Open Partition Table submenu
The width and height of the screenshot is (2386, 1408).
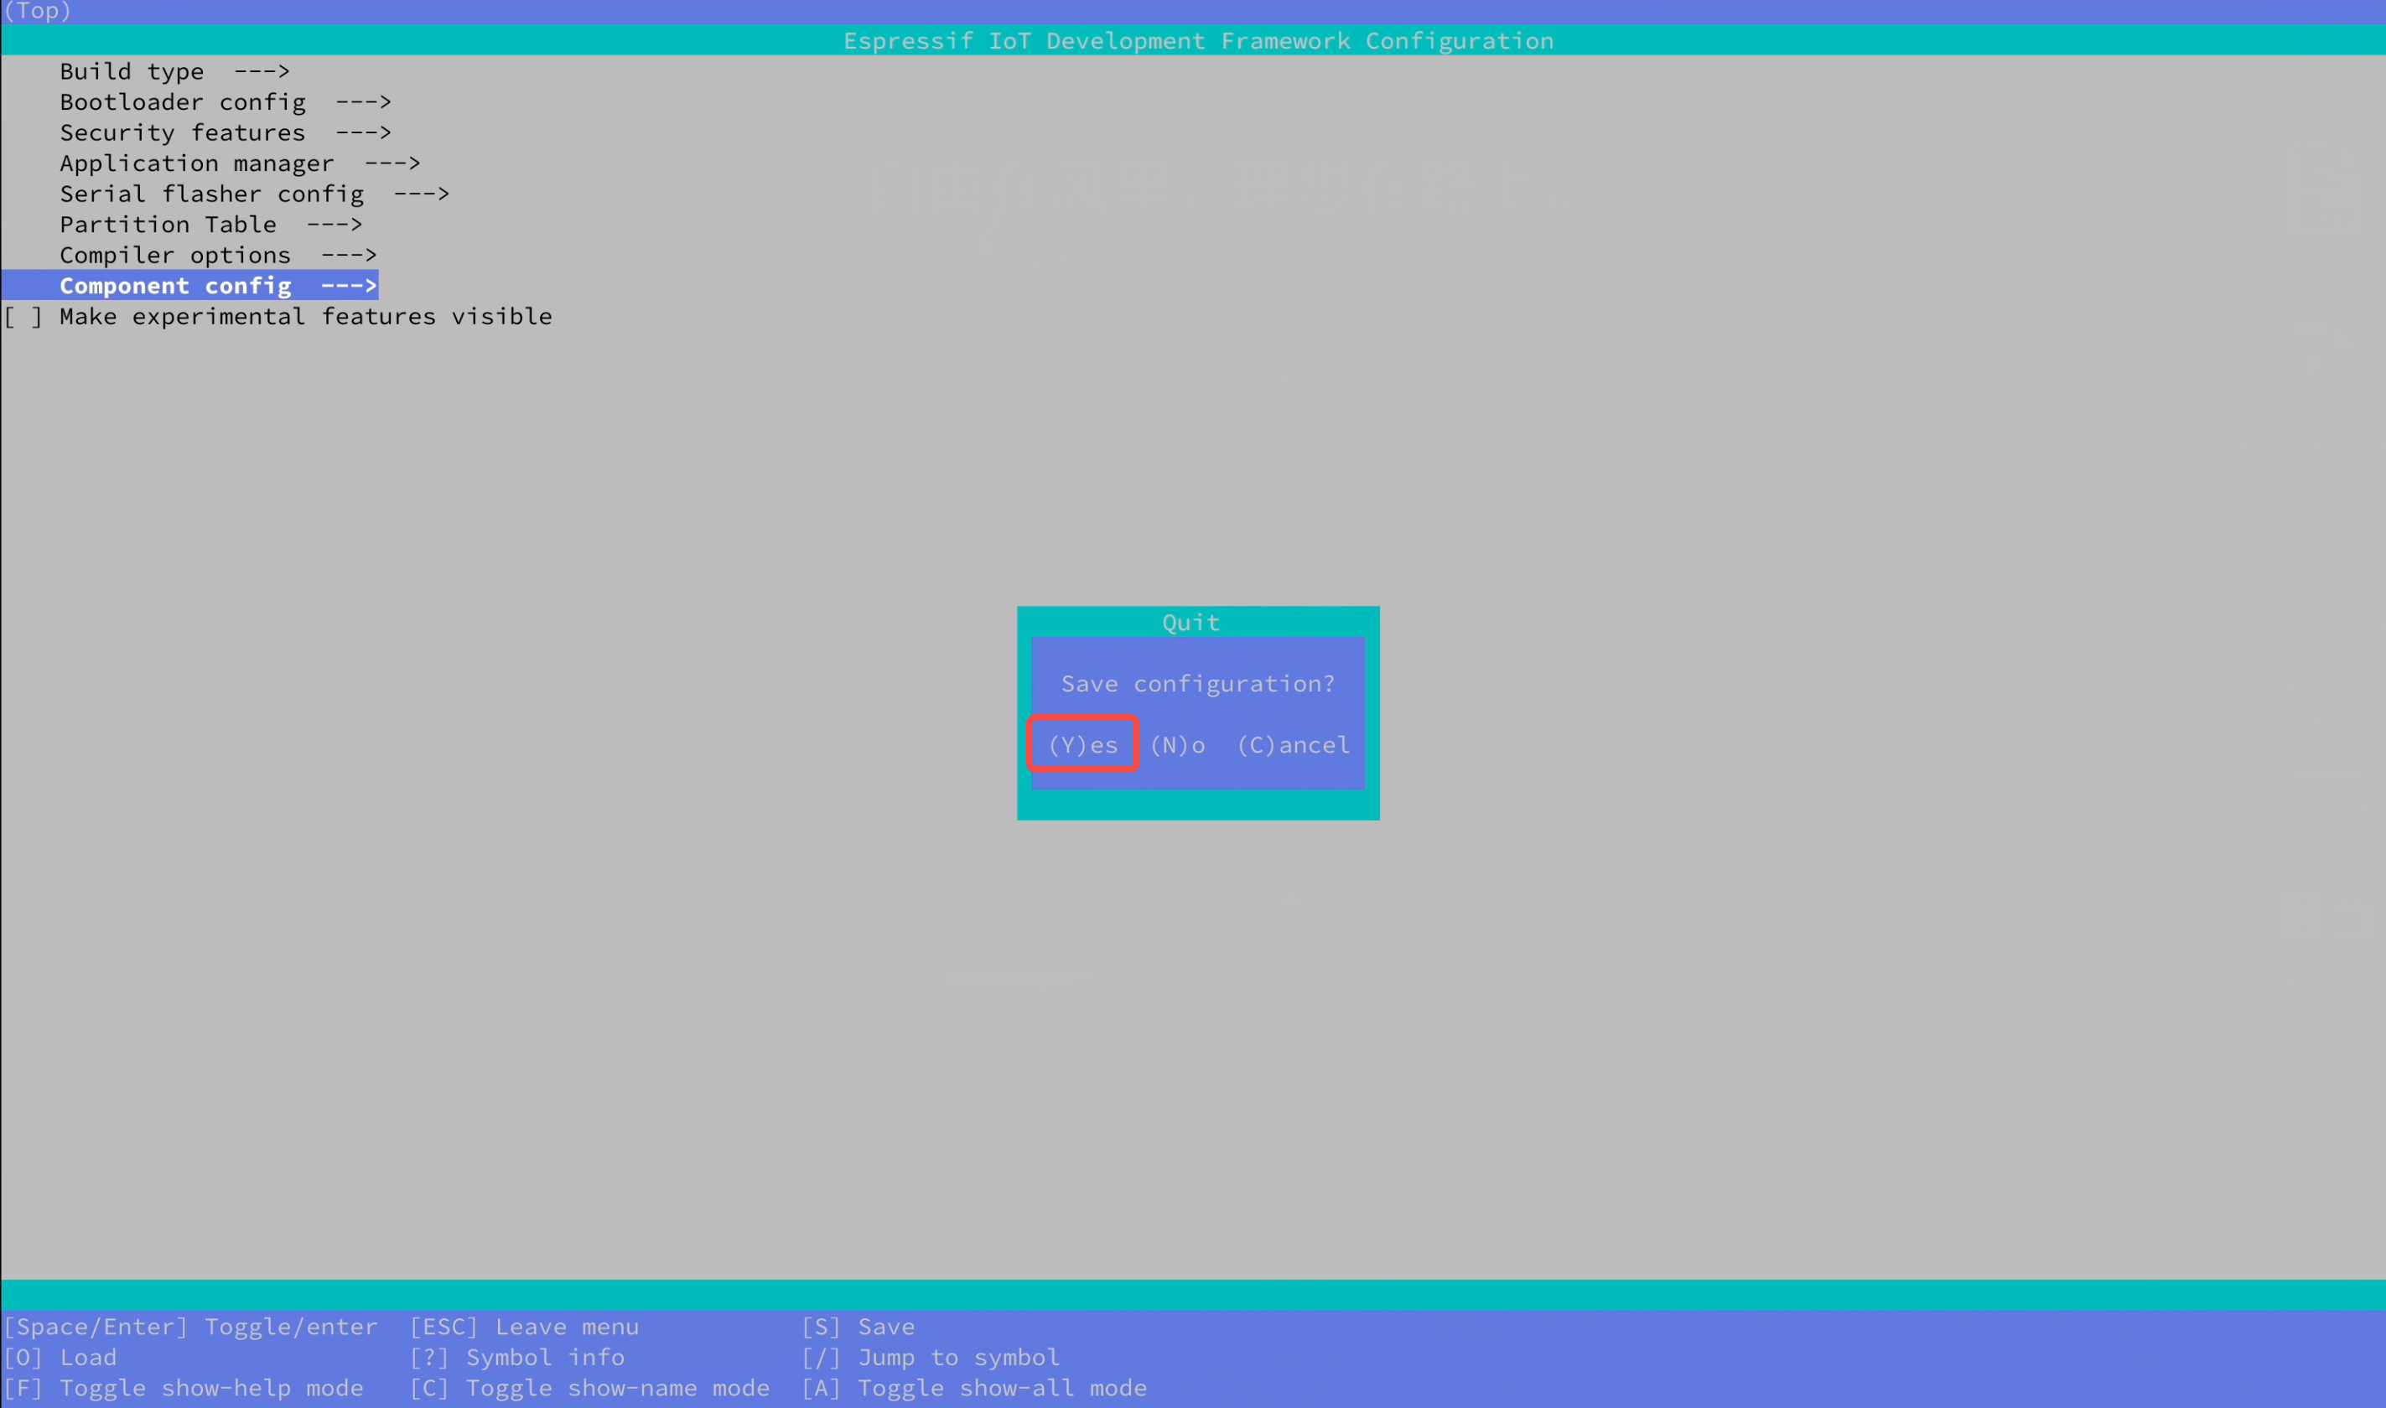pos(210,224)
